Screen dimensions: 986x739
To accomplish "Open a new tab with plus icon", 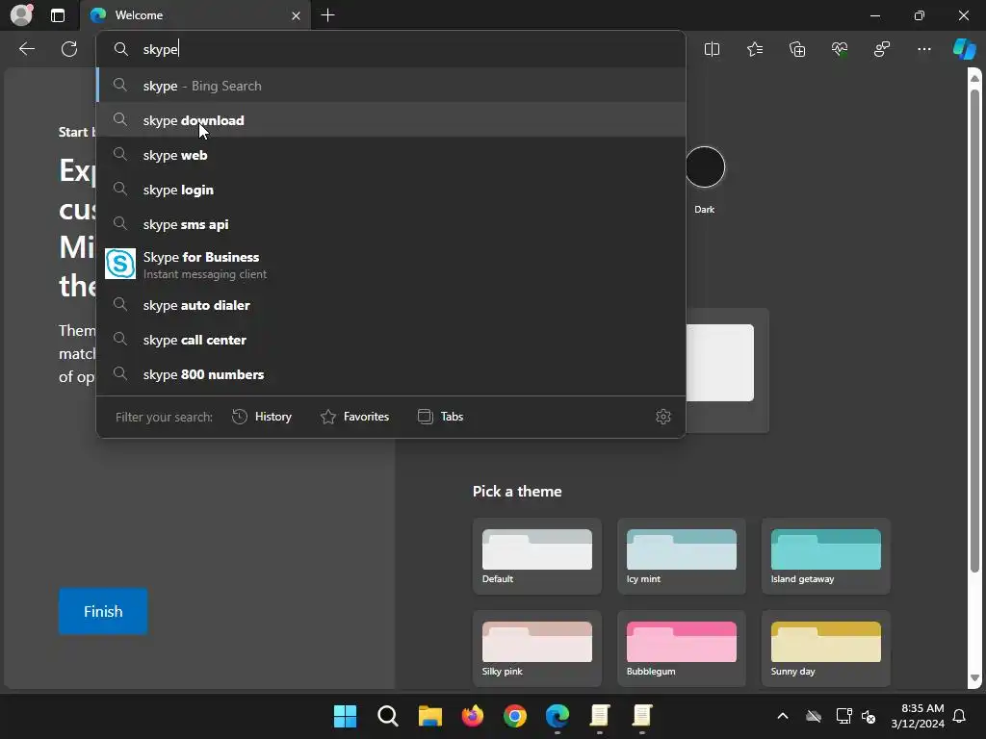I will tap(327, 15).
